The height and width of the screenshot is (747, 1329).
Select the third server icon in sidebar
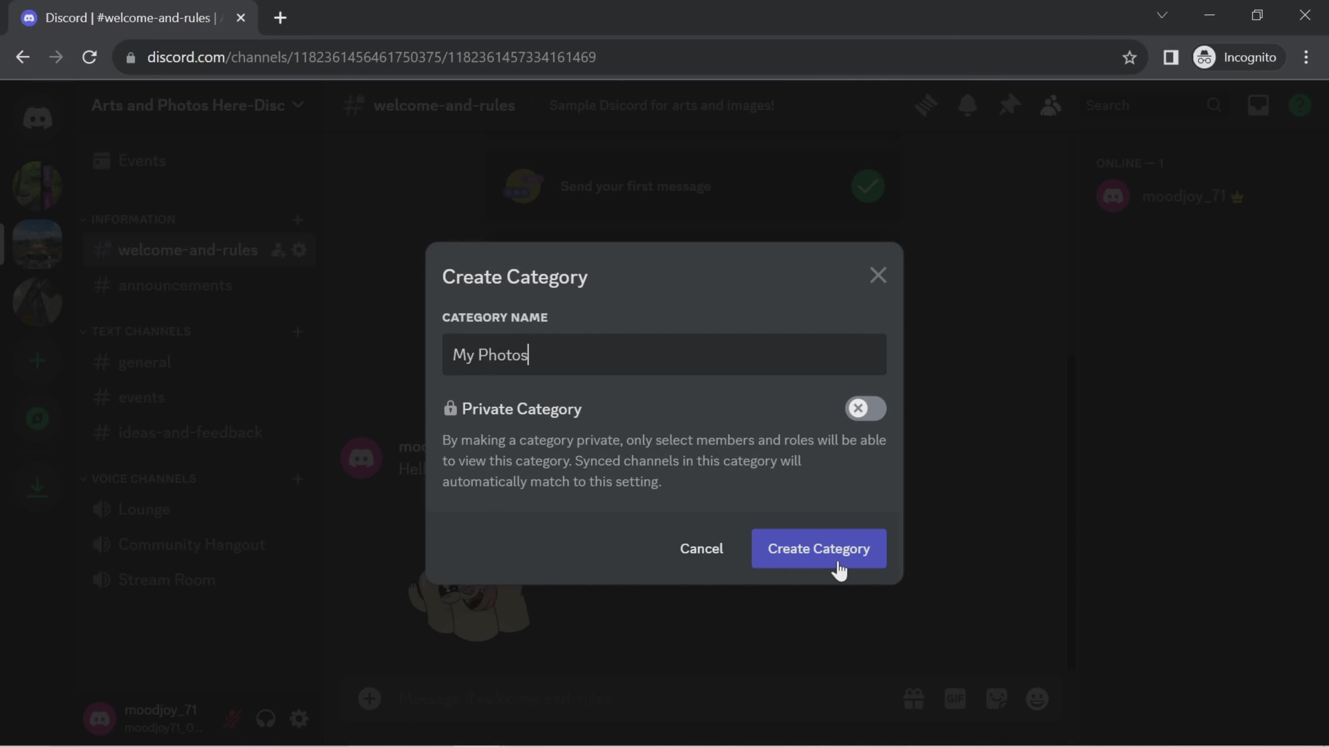click(x=38, y=302)
